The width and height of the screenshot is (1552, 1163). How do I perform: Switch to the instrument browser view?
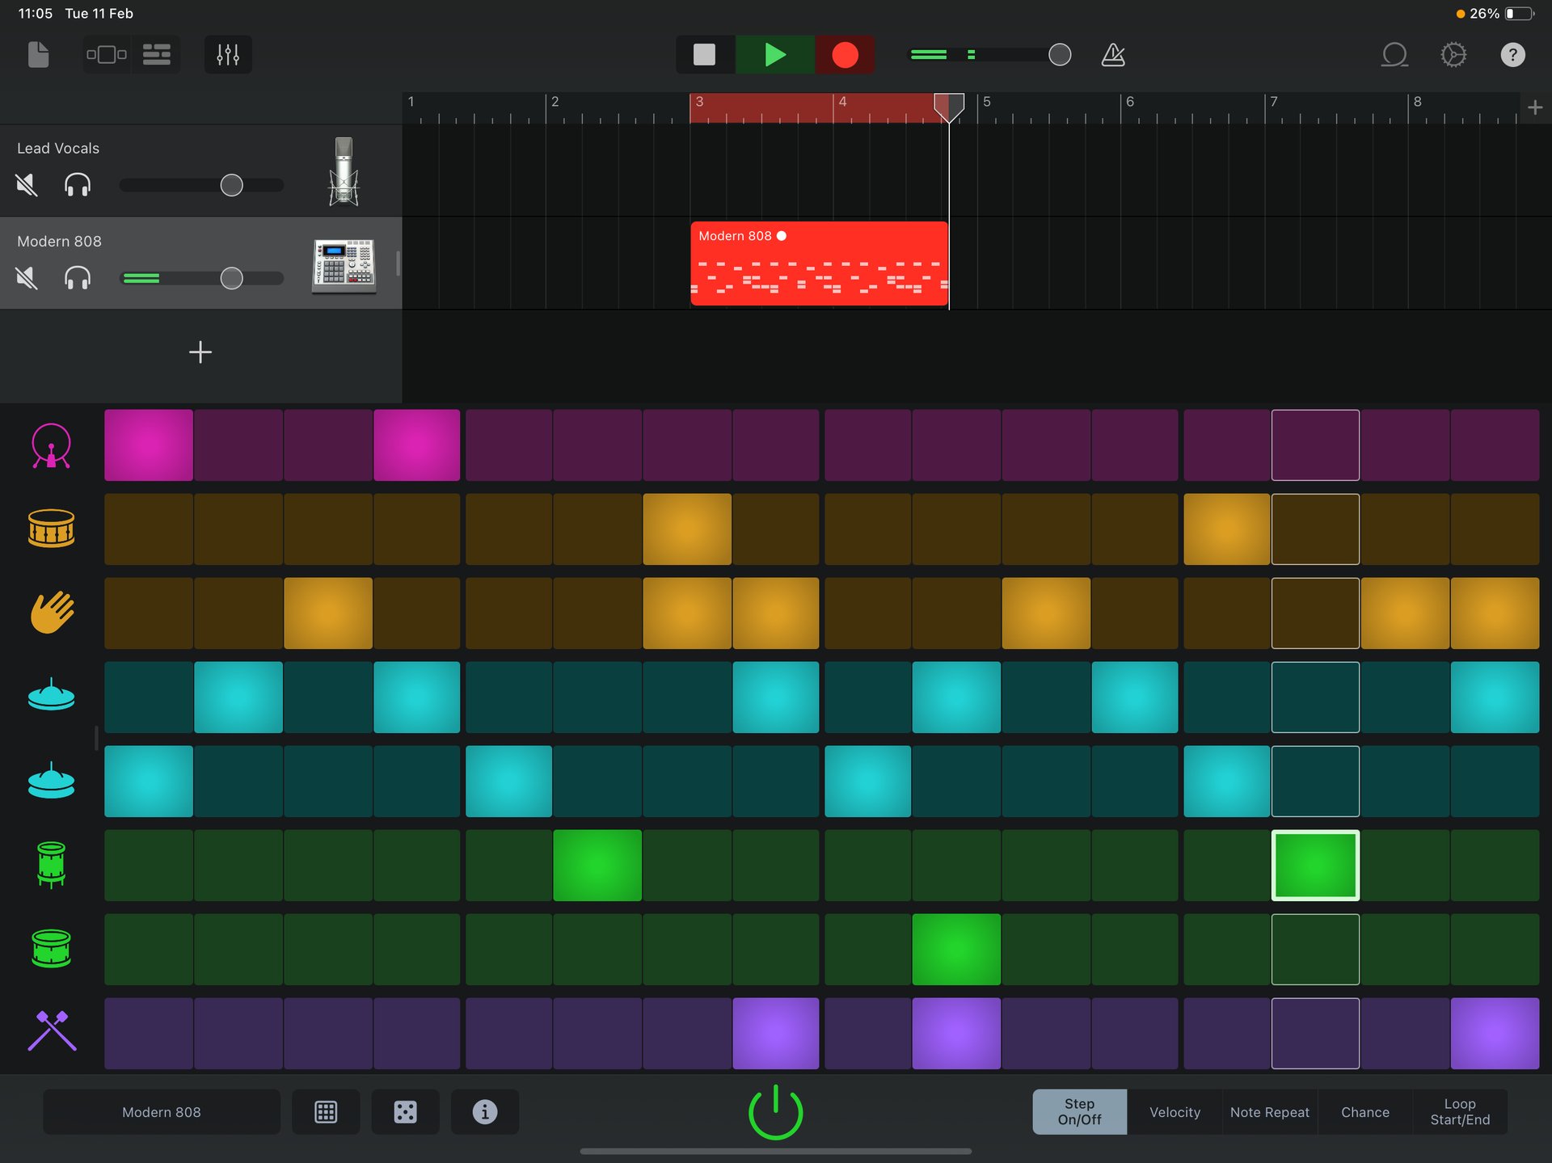point(107,55)
